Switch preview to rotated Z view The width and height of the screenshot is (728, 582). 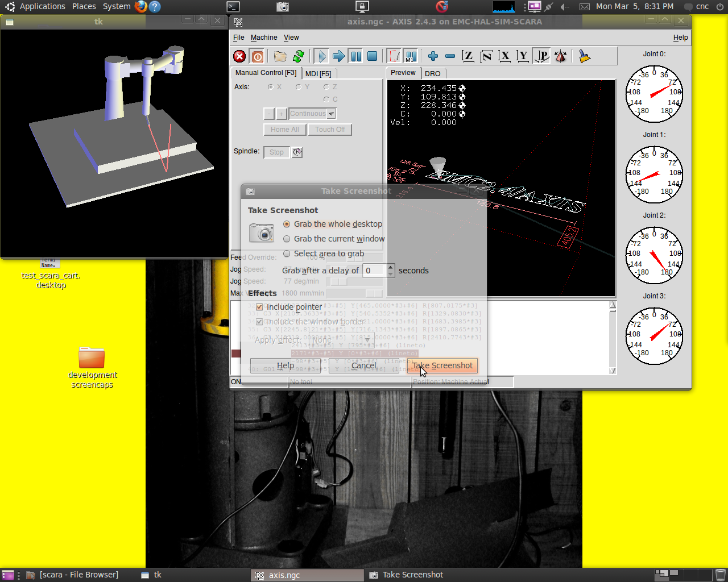tap(486, 56)
